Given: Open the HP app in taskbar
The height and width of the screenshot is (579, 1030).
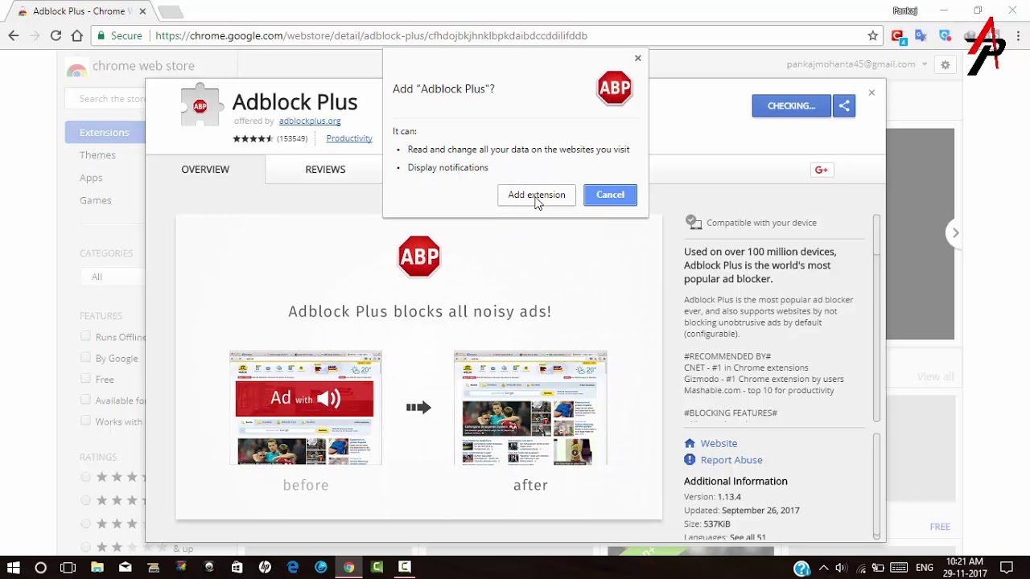Looking at the screenshot, I should (x=265, y=567).
